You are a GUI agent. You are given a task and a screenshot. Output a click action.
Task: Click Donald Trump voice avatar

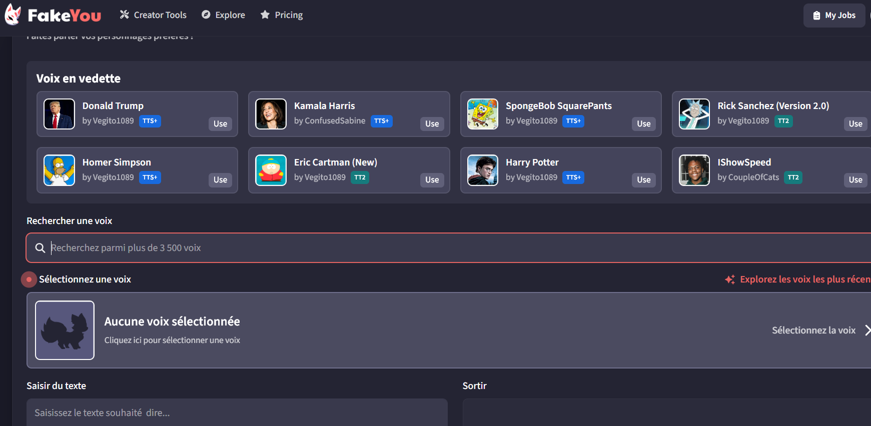pyautogui.click(x=59, y=114)
